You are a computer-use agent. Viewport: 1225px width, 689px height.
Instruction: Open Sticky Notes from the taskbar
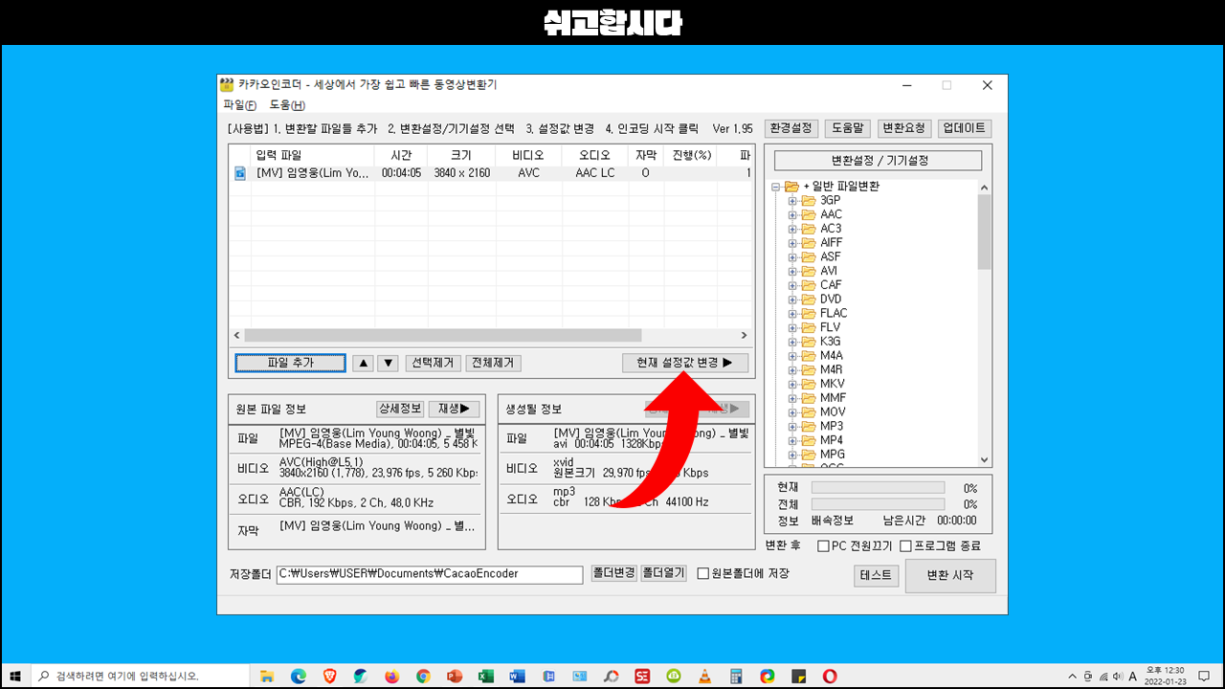pos(798,676)
